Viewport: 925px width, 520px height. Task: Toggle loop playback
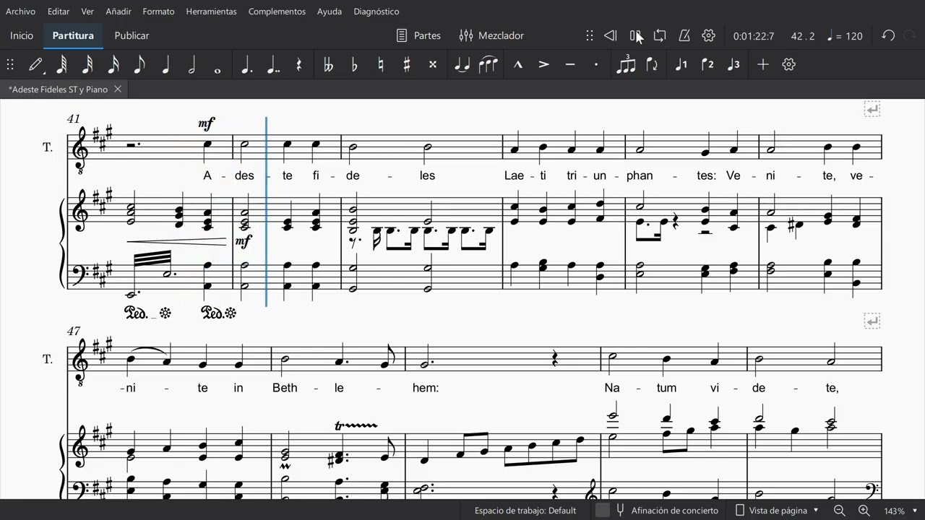pyautogui.click(x=660, y=35)
